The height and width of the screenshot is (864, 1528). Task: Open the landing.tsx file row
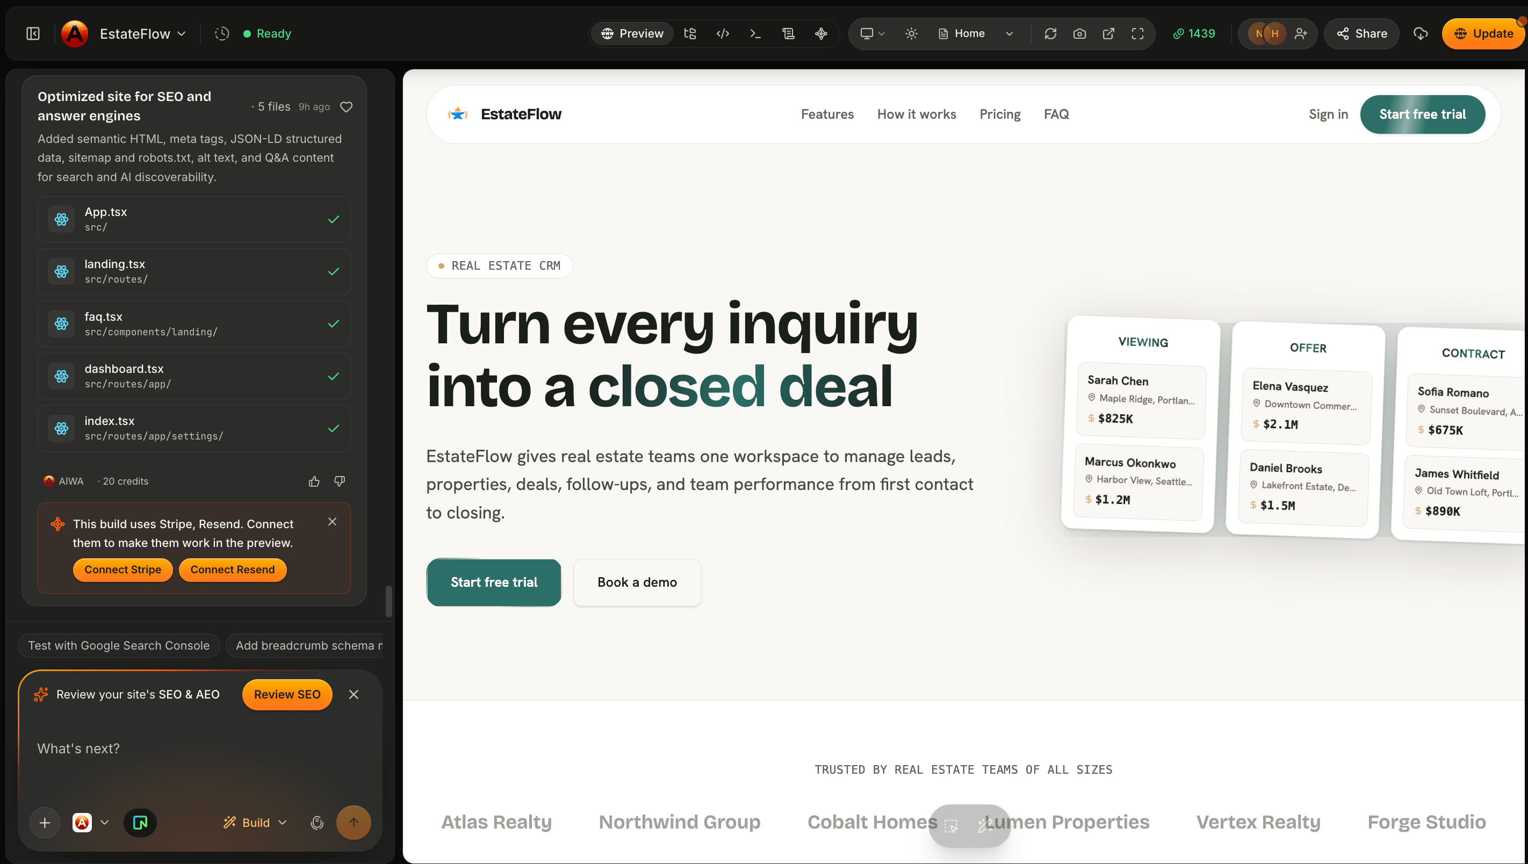click(194, 271)
